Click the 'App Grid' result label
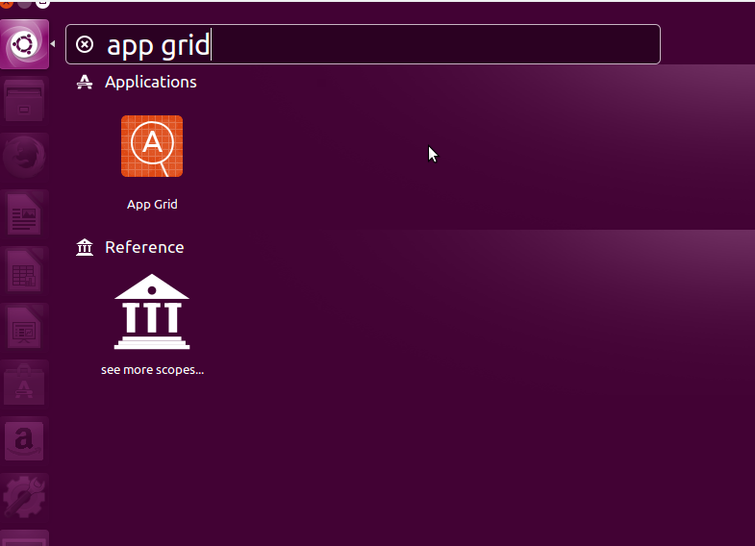This screenshot has height=546, width=755. [x=152, y=205]
